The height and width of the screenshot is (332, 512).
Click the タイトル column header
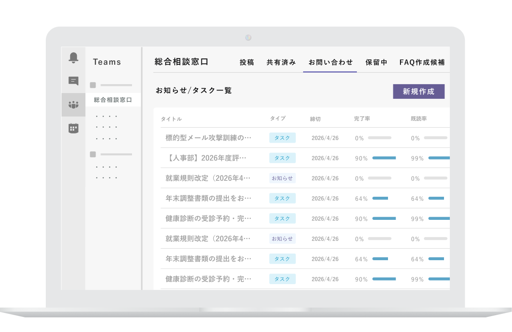(171, 119)
